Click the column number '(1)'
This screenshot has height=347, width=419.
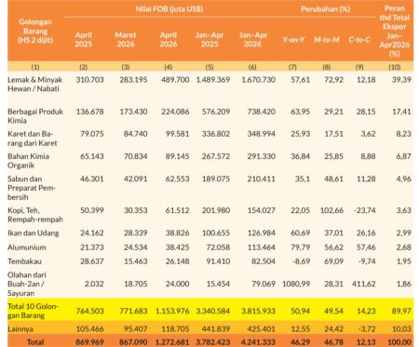(x=35, y=67)
